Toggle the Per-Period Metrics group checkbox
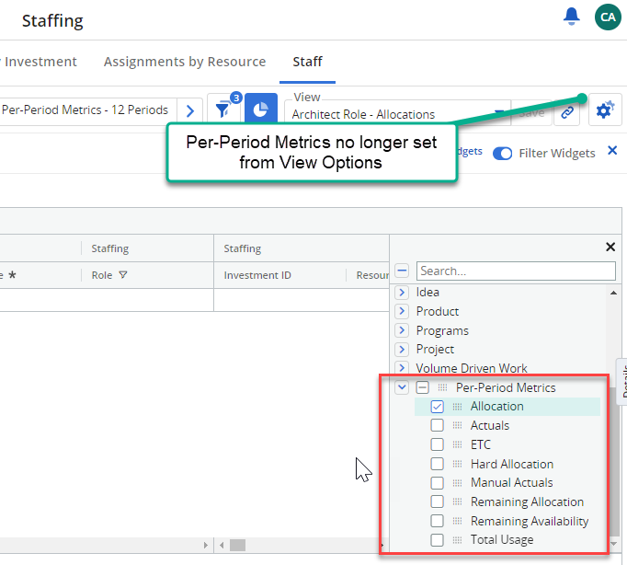The image size is (627, 565). coord(422,387)
